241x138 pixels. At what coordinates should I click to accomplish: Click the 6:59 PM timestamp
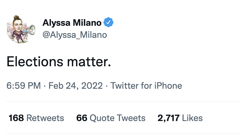tap(23, 86)
